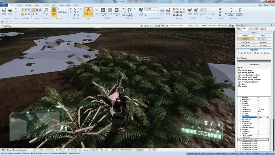The width and height of the screenshot is (275, 155).
Task: Toggle marsh_reed_small checkbox
Action: pos(239,77)
